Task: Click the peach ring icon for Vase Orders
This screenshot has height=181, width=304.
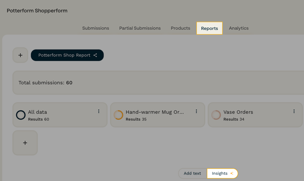Action: 216,115
